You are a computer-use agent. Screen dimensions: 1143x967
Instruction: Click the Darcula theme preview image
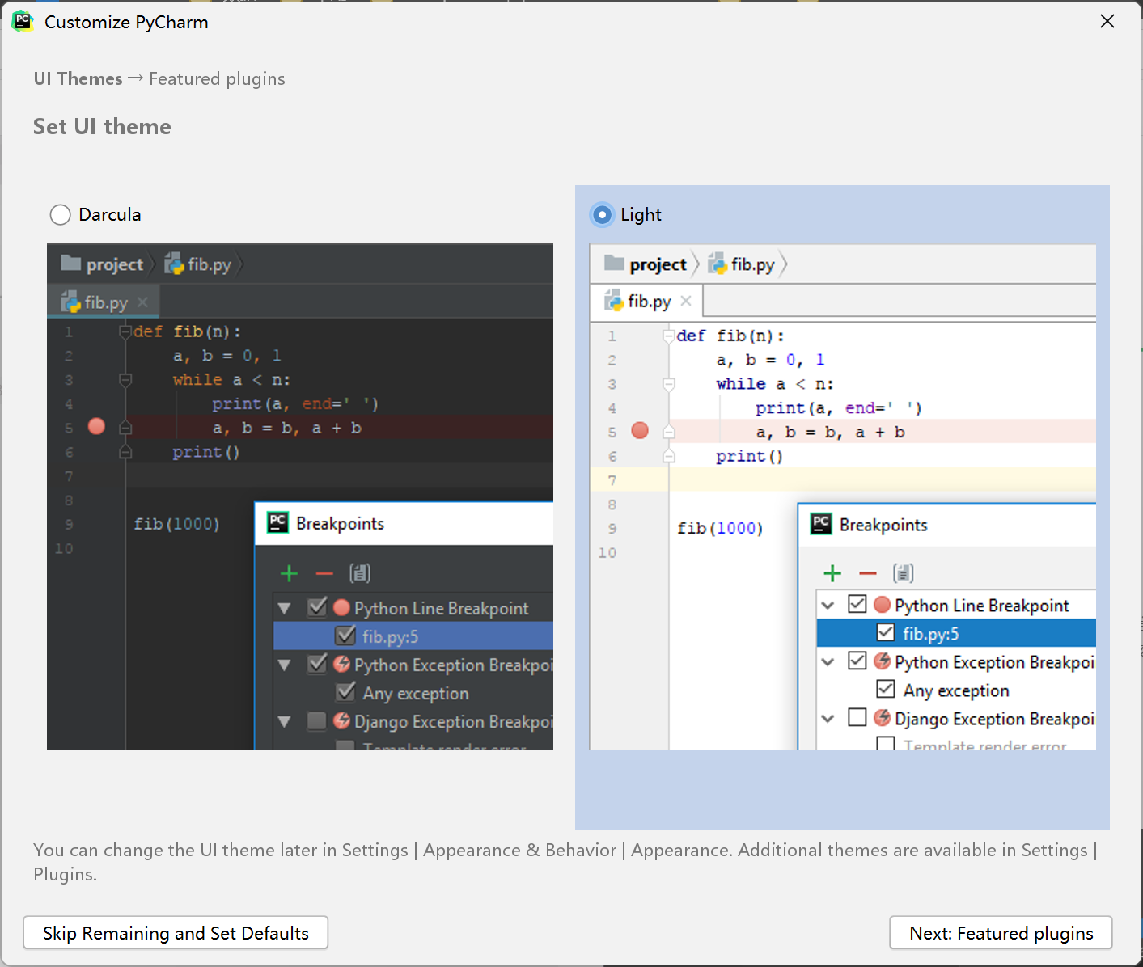pyautogui.click(x=300, y=496)
